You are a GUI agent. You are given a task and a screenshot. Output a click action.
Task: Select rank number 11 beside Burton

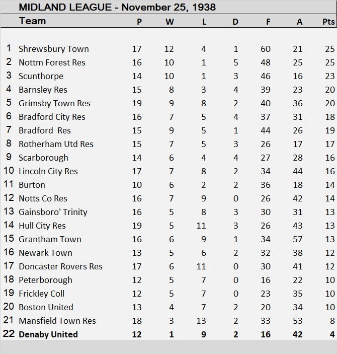pyautogui.click(x=9, y=185)
